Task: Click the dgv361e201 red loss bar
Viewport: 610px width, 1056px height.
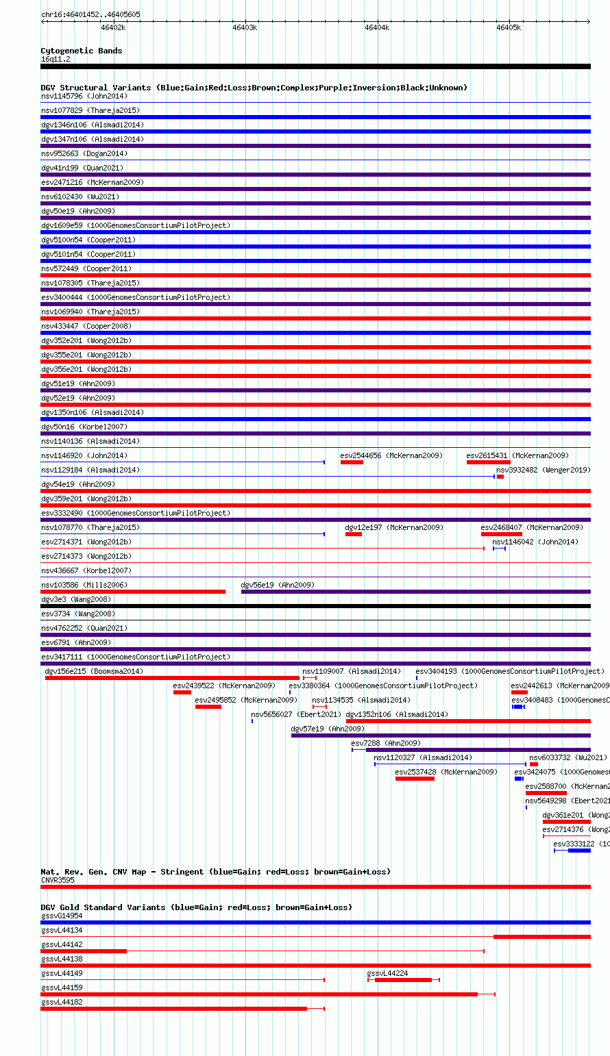Action: (x=567, y=822)
